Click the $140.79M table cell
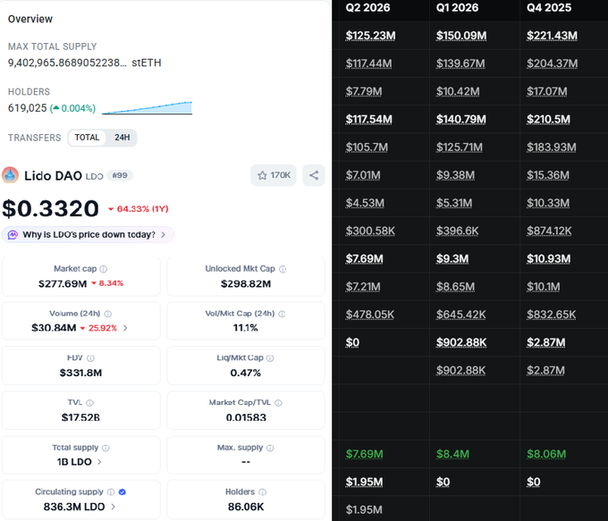This screenshot has height=521, width=608. [x=461, y=120]
